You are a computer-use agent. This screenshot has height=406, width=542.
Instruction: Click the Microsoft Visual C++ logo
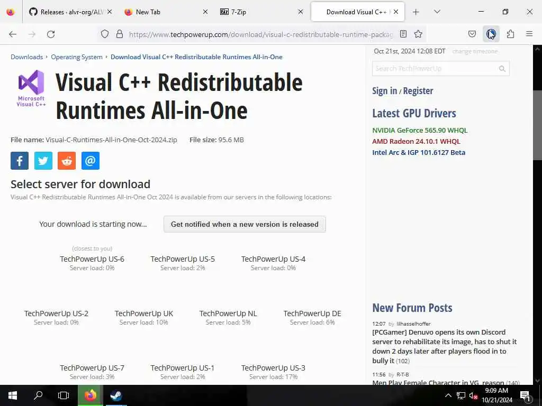[31, 88]
